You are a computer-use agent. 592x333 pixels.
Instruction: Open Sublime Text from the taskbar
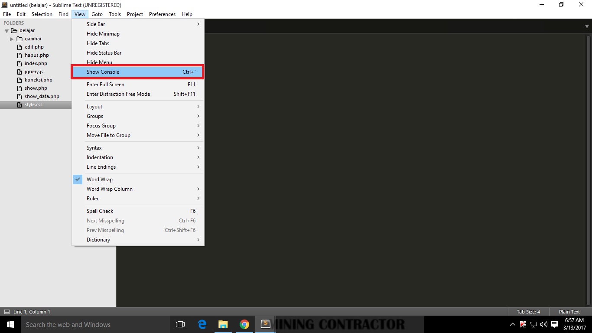coord(266,324)
